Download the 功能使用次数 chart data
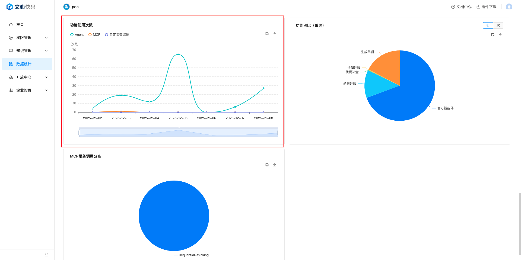 [275, 34]
